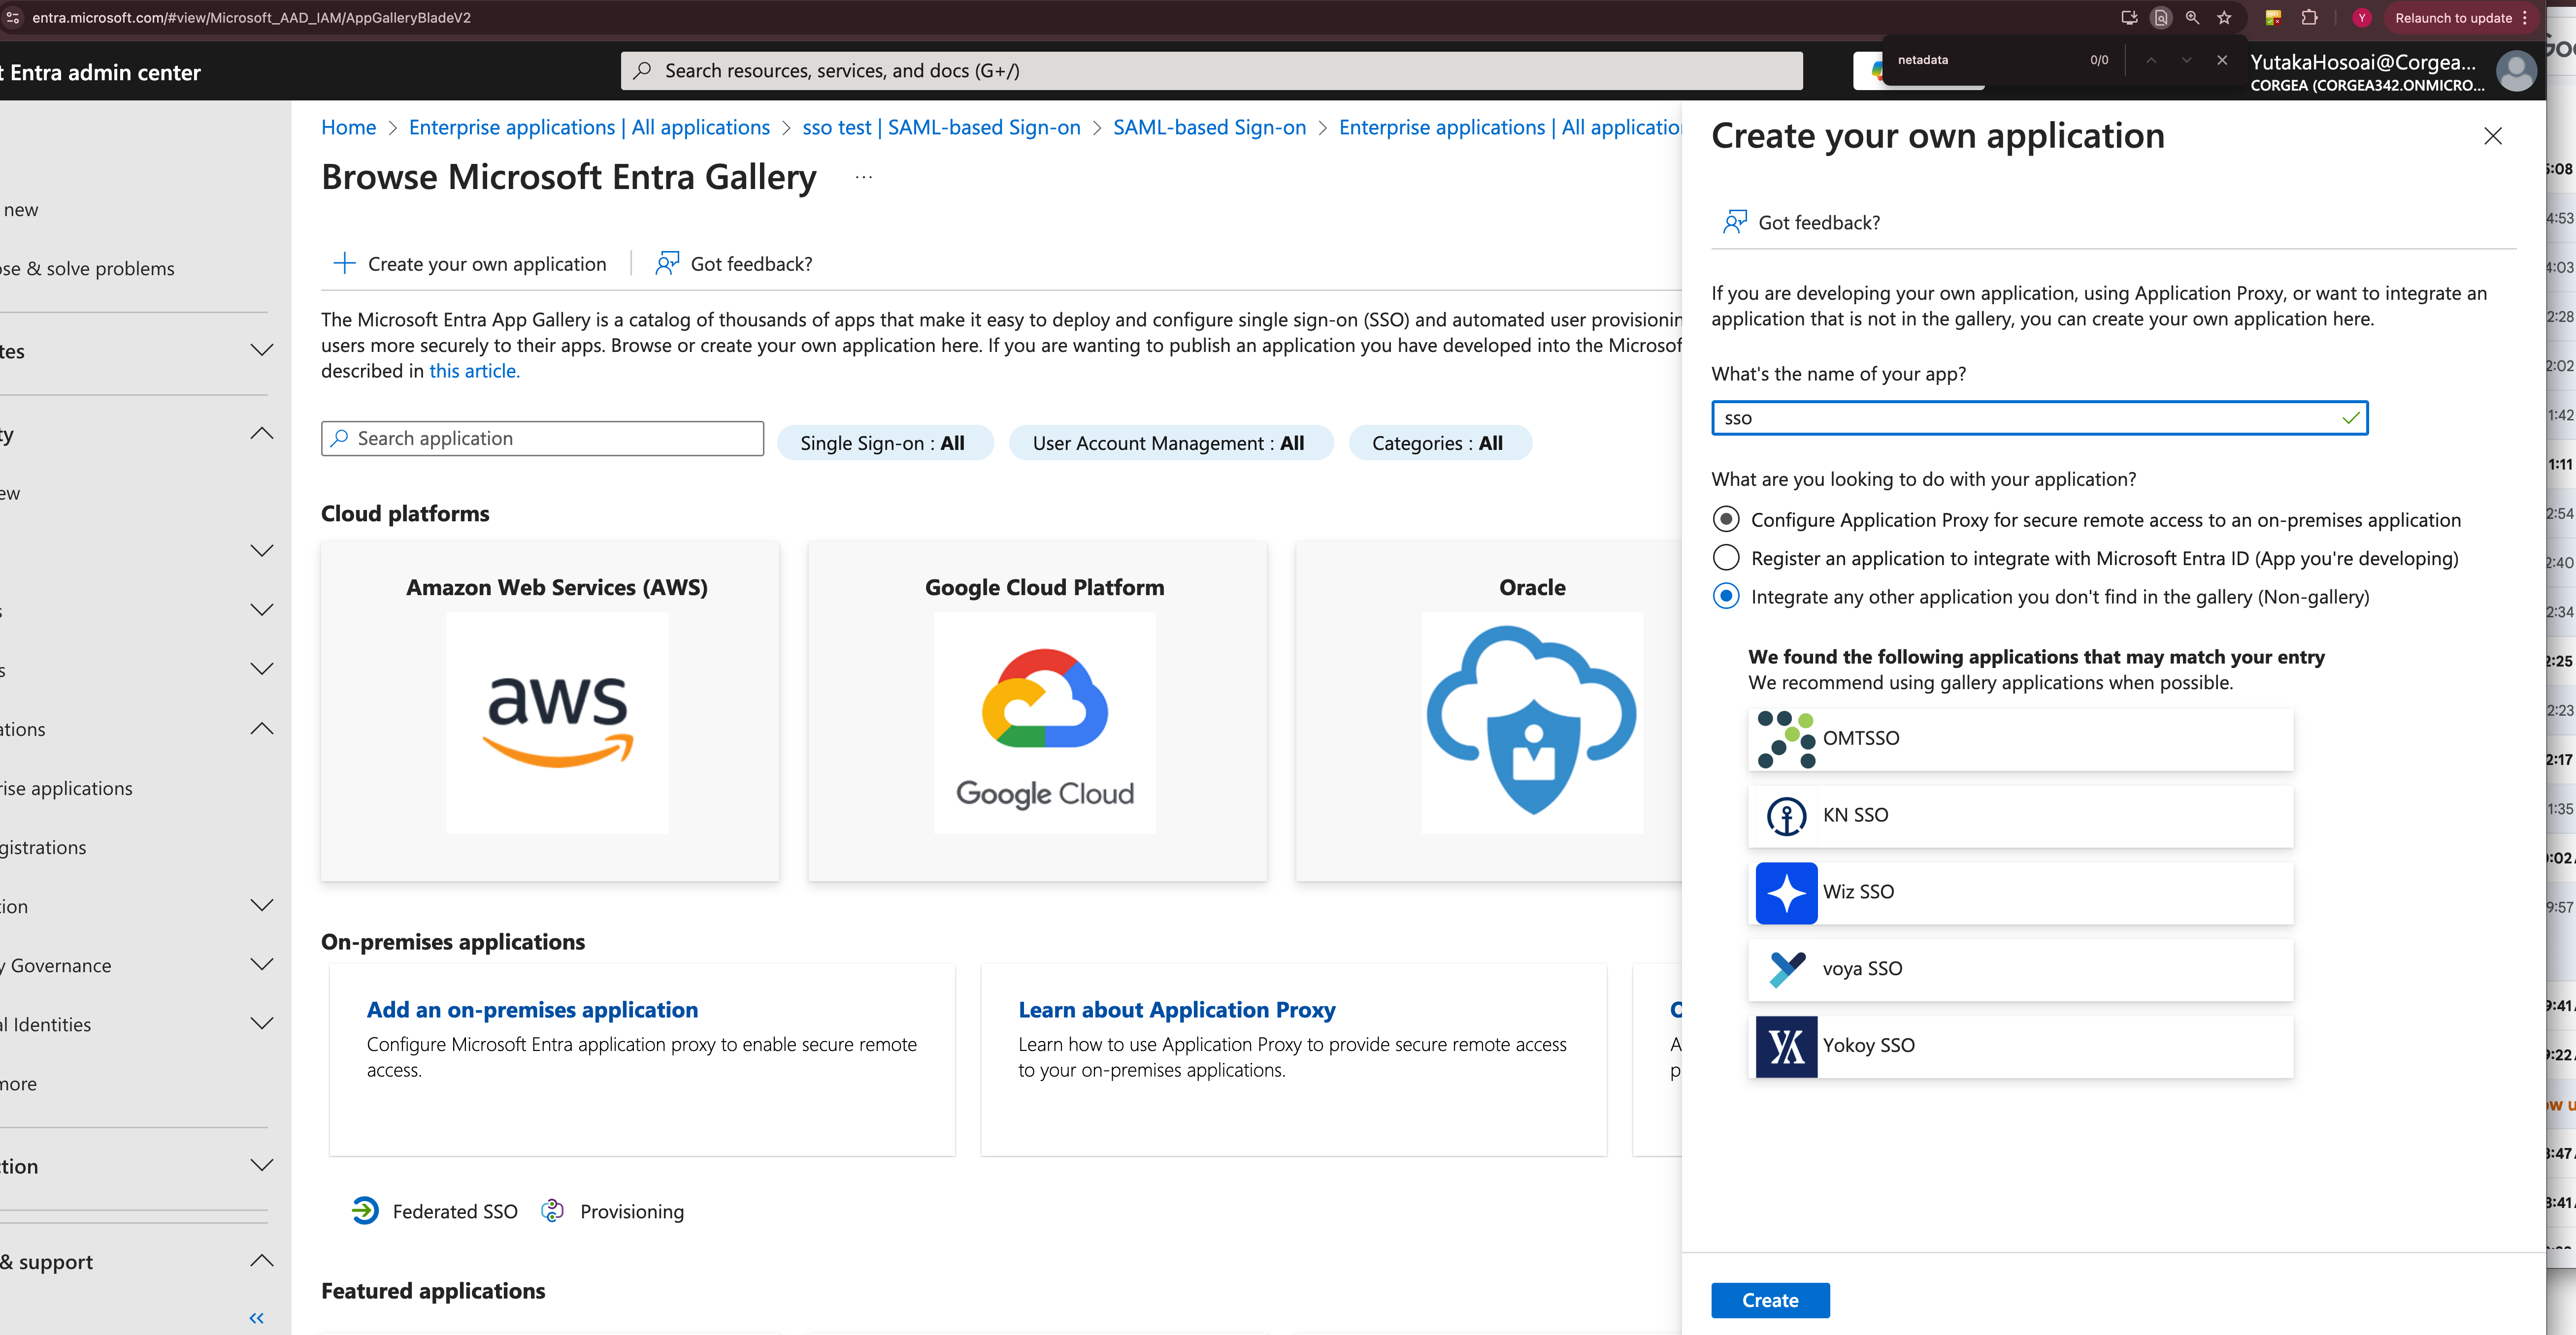2576x1335 pixels.
Task: Open 'gistrations' sidebar item
Action: (x=43, y=847)
